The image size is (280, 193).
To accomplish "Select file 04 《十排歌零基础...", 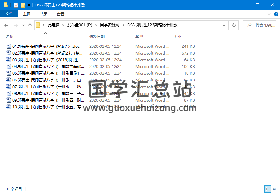I will point(48,67).
